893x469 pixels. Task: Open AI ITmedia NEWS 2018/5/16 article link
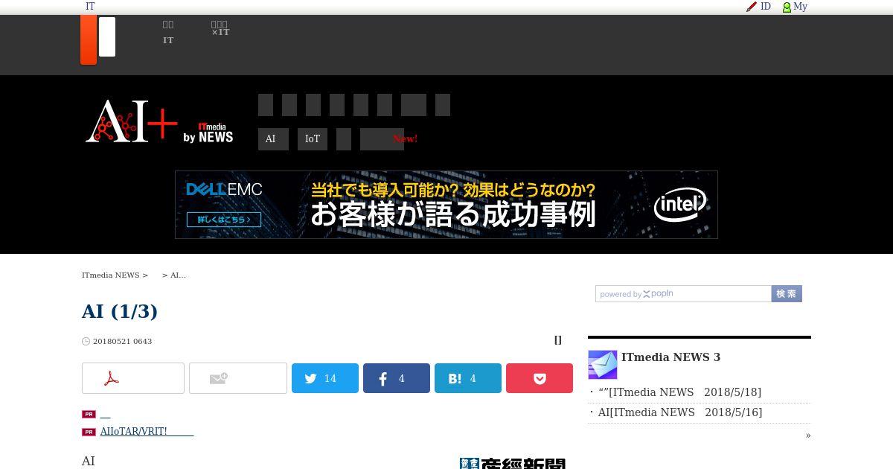680,412
